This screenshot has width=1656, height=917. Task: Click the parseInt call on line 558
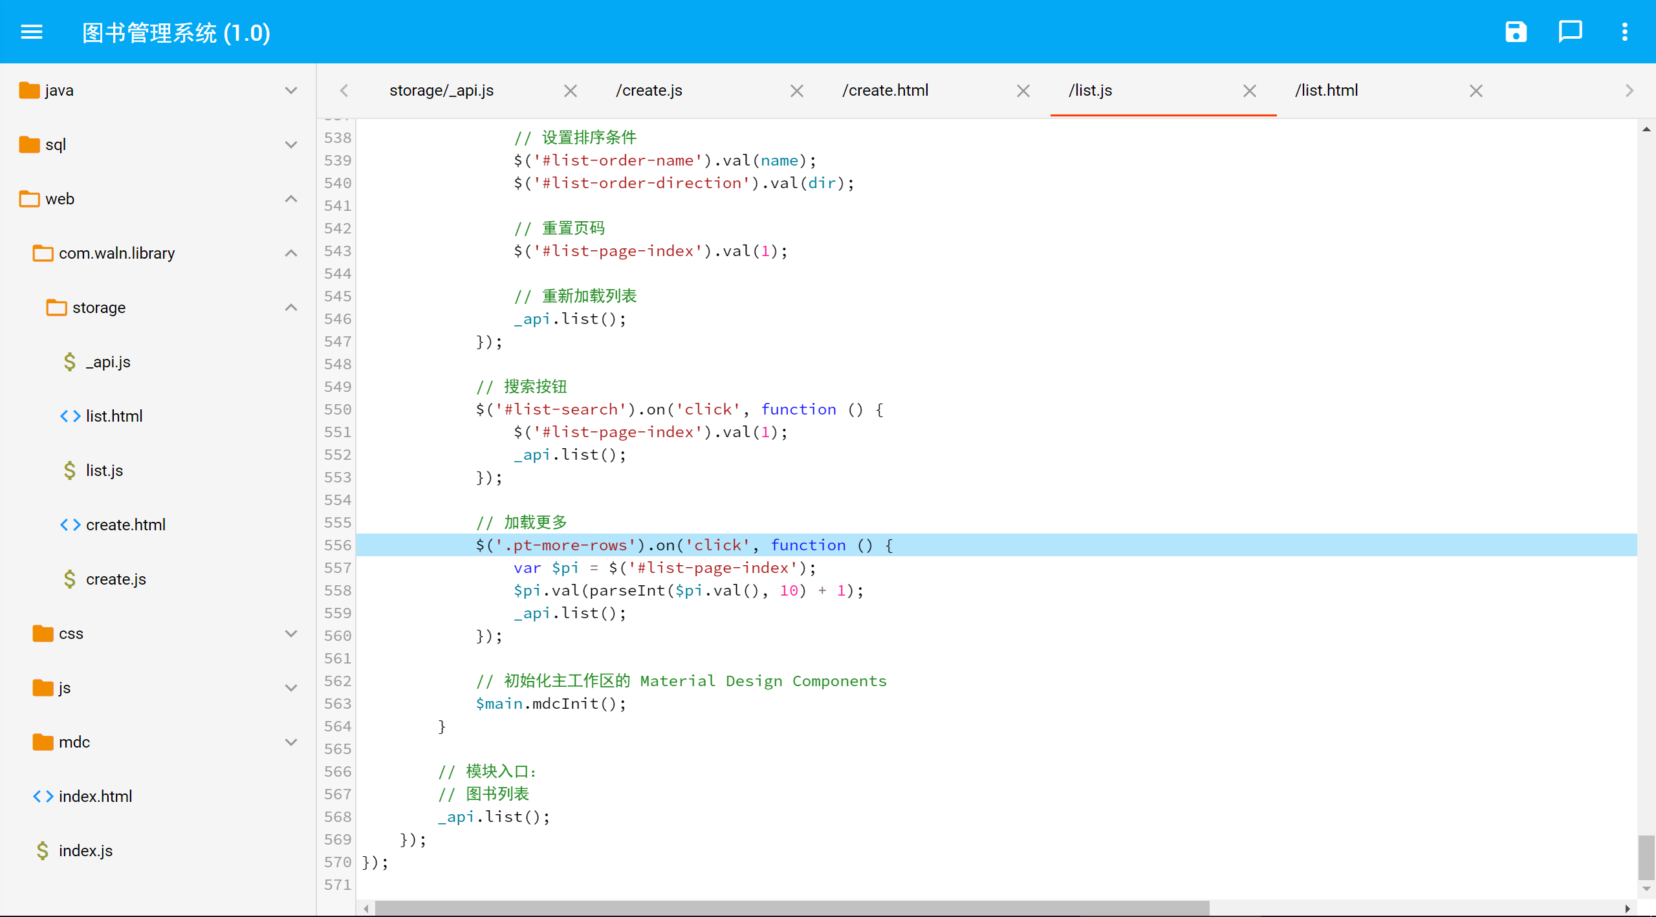(x=627, y=590)
